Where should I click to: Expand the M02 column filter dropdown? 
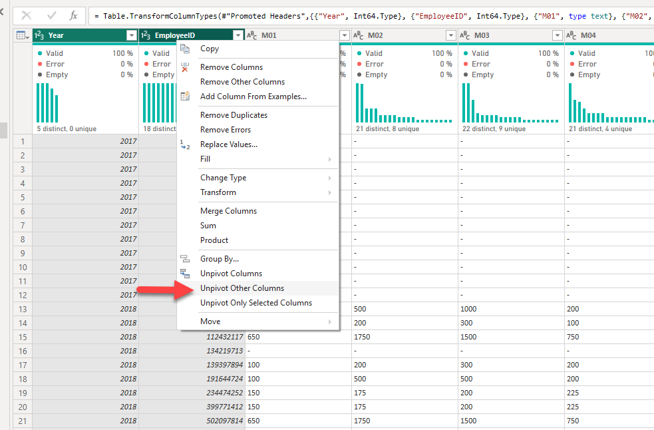pyautogui.click(x=450, y=35)
